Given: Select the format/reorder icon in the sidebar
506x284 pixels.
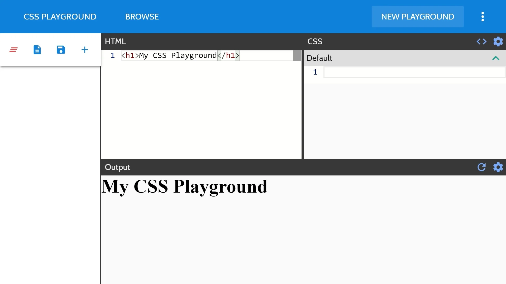Looking at the screenshot, I should (14, 50).
